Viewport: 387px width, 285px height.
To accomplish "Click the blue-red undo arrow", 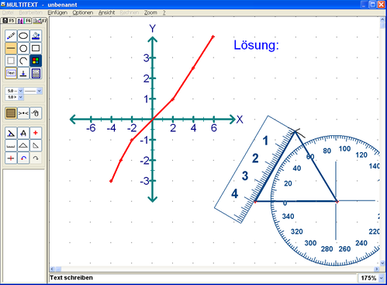I will tap(23, 158).
